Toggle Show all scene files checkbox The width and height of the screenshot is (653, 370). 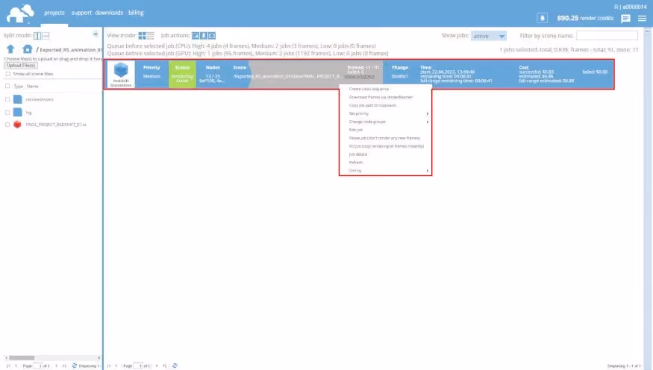point(8,74)
